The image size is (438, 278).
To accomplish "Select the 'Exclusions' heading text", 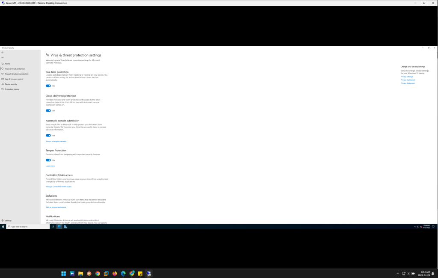I will coord(51,196).
